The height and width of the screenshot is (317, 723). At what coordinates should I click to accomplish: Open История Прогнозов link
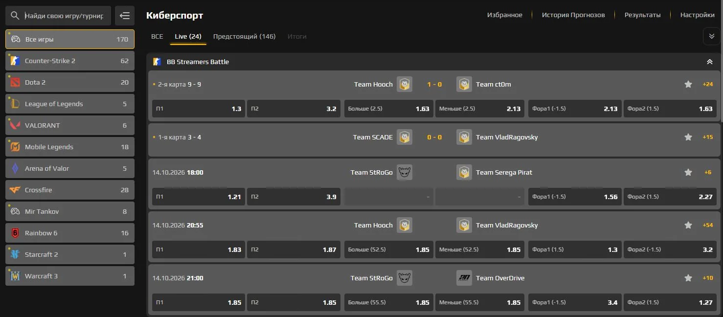click(573, 15)
